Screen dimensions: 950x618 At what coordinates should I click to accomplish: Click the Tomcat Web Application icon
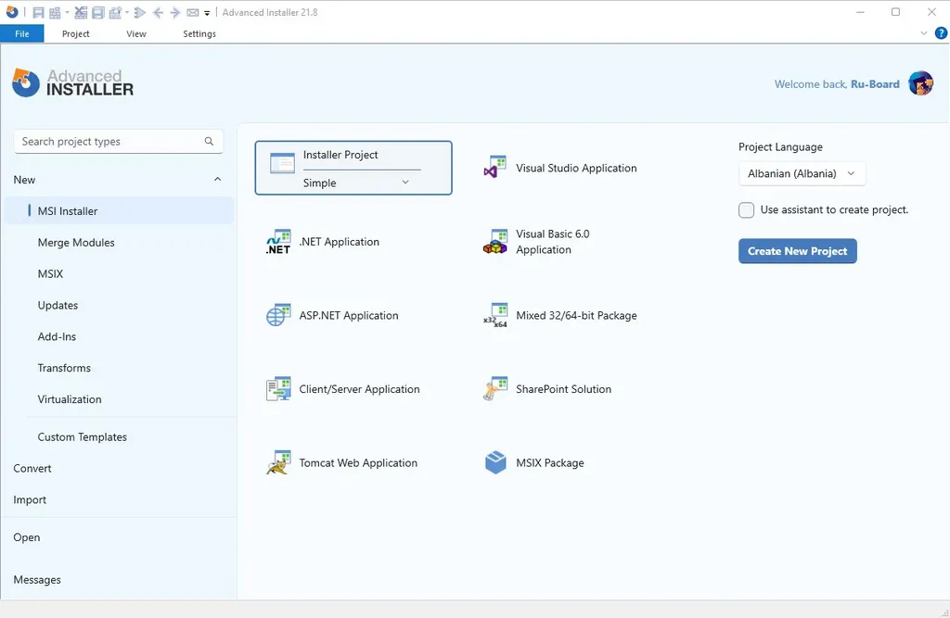[x=278, y=463]
